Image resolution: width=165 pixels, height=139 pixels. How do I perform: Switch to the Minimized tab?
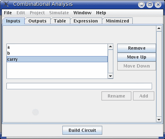pyautogui.click(x=117, y=21)
